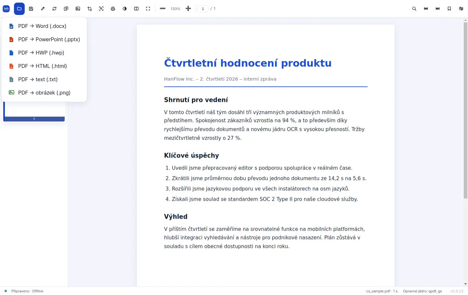Image resolution: width=468 pixels, height=295 pixels.
Task: Open settings sliders icon
Action: (x=461, y=9)
